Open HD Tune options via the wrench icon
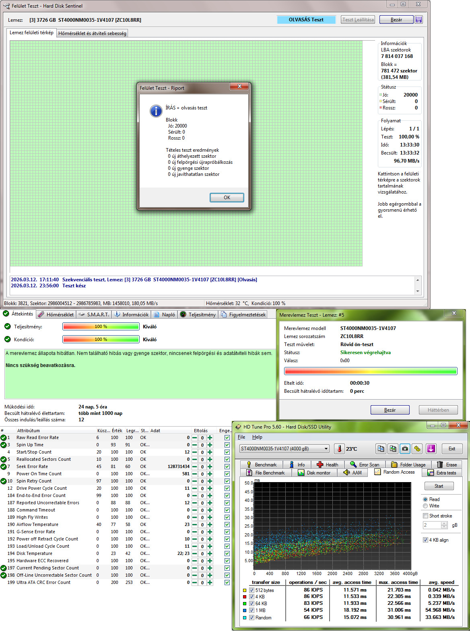The image size is (470, 631). 417,449
